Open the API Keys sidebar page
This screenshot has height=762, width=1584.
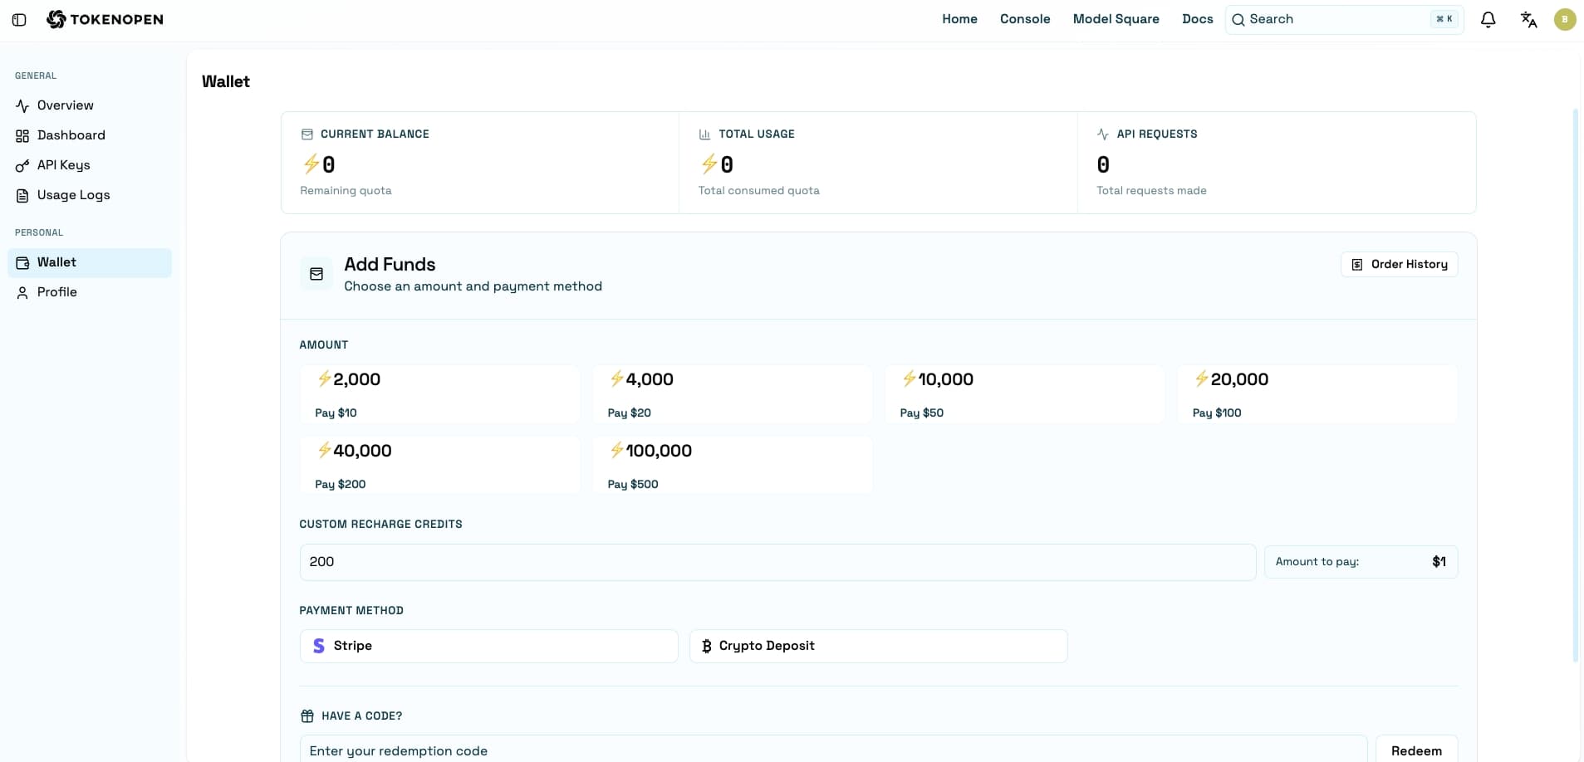[90, 165]
